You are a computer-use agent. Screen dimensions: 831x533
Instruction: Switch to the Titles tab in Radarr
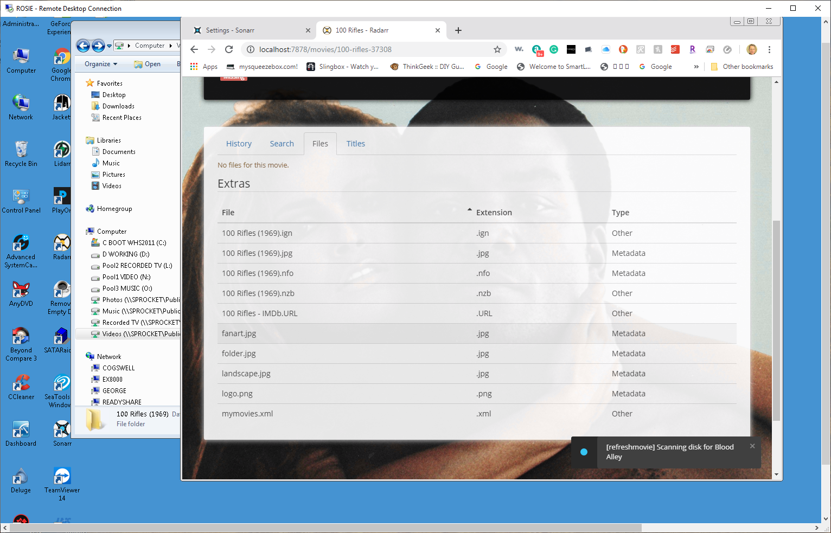355,143
